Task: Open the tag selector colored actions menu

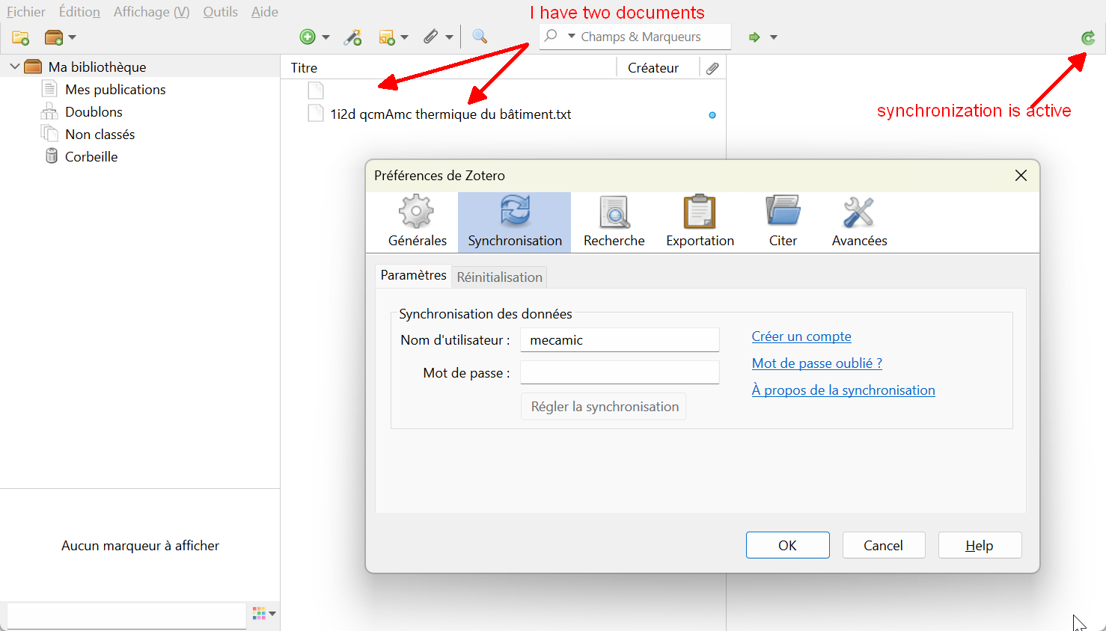Action: click(264, 614)
